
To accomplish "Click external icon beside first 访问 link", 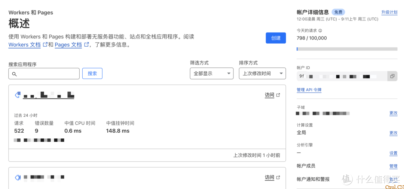I will (x=278, y=95).
